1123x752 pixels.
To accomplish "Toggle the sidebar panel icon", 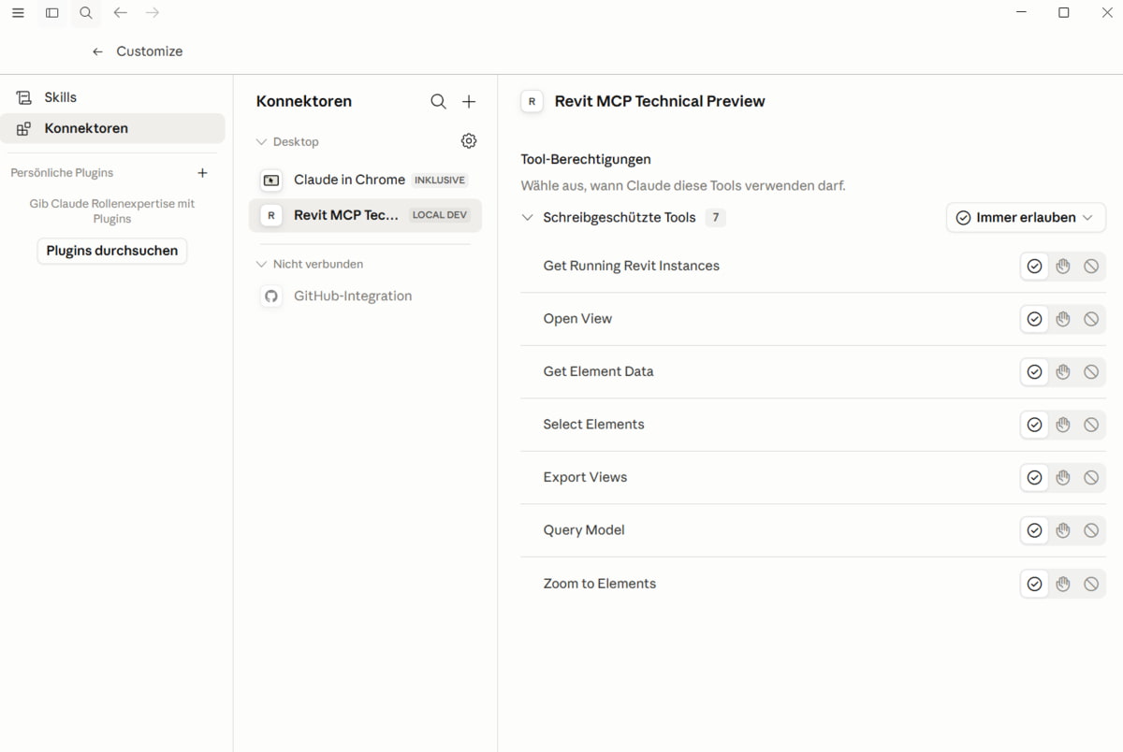I will 52,13.
